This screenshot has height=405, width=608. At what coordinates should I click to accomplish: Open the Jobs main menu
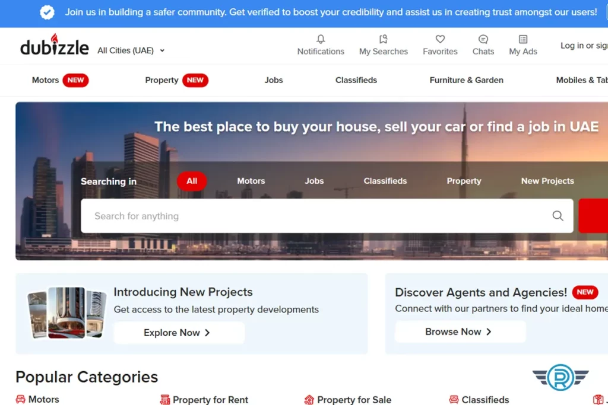[x=274, y=80]
